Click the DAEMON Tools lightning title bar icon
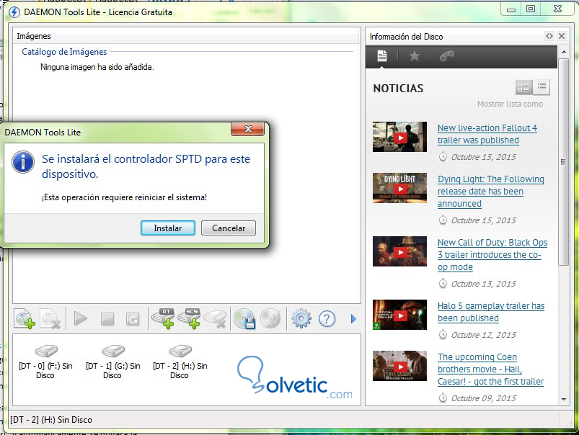This screenshot has height=435, width=579. coord(14,12)
